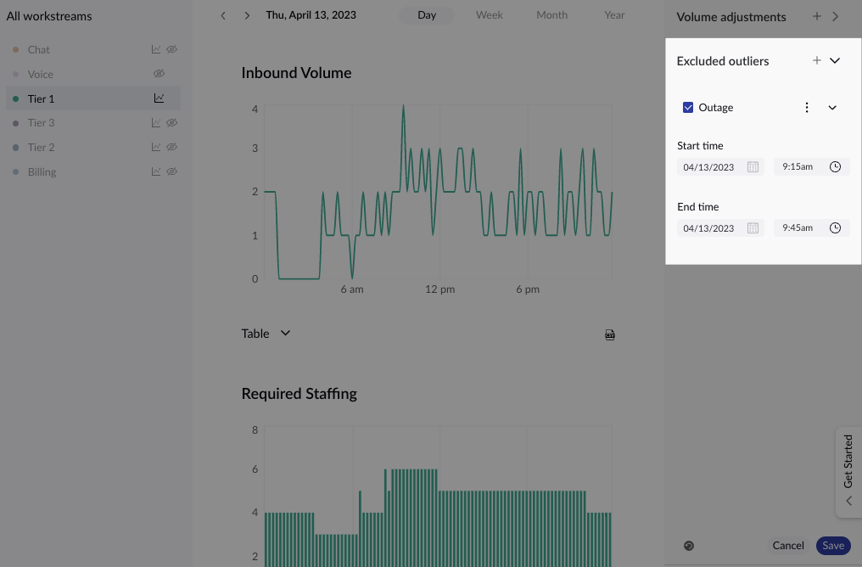Click the chart icon next to Chat
The height and width of the screenshot is (567, 862).
[x=156, y=50]
